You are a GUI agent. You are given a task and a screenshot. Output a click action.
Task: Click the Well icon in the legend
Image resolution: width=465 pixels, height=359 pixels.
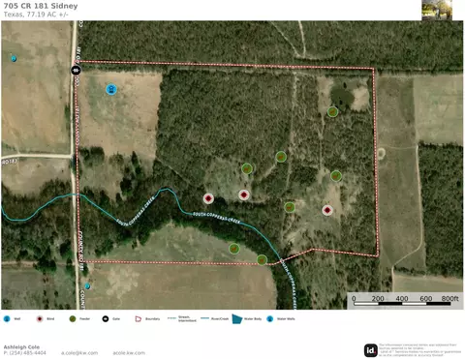click(x=7, y=318)
